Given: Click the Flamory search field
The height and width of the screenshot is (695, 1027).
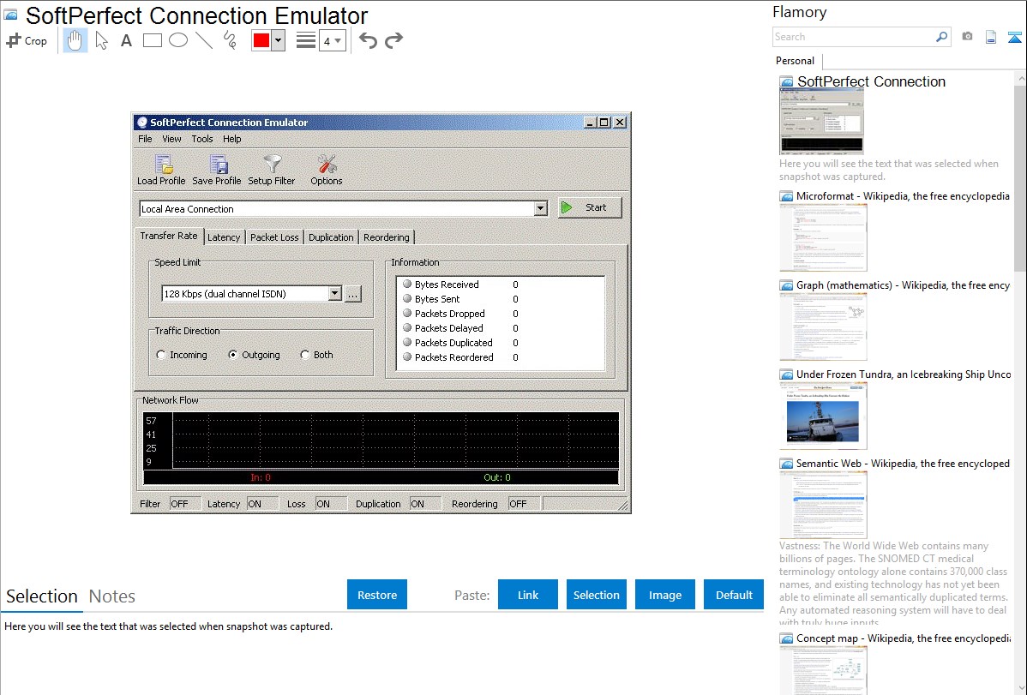Looking at the screenshot, I should 854,37.
